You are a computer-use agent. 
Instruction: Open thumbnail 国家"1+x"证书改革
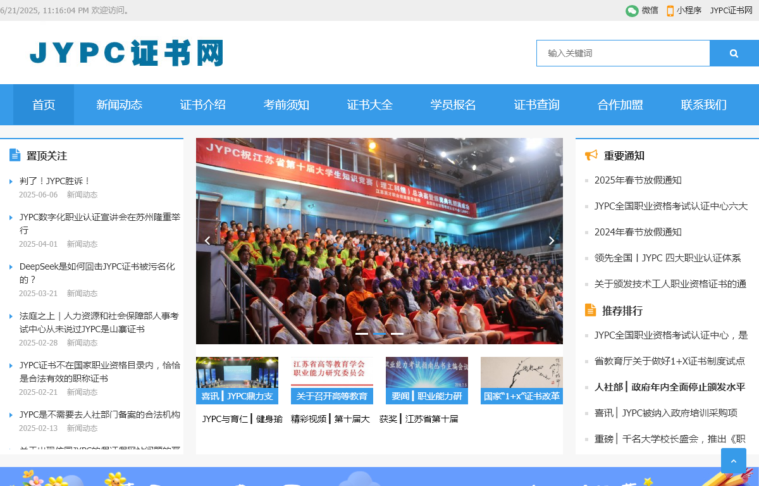coord(522,380)
